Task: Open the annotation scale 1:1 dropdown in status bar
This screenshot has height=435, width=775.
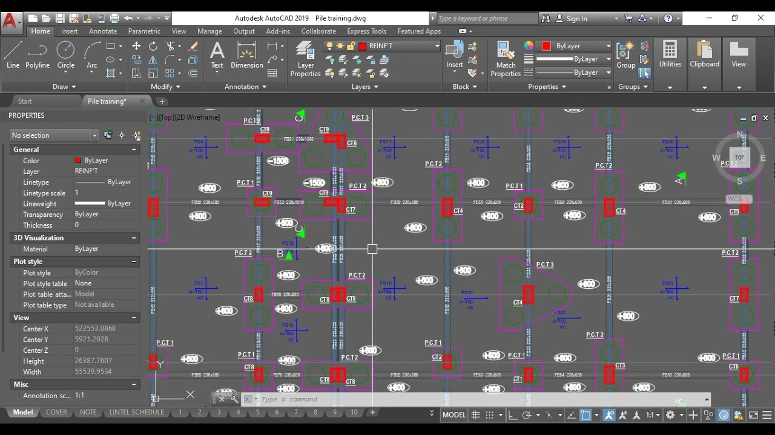Action: pos(652,415)
